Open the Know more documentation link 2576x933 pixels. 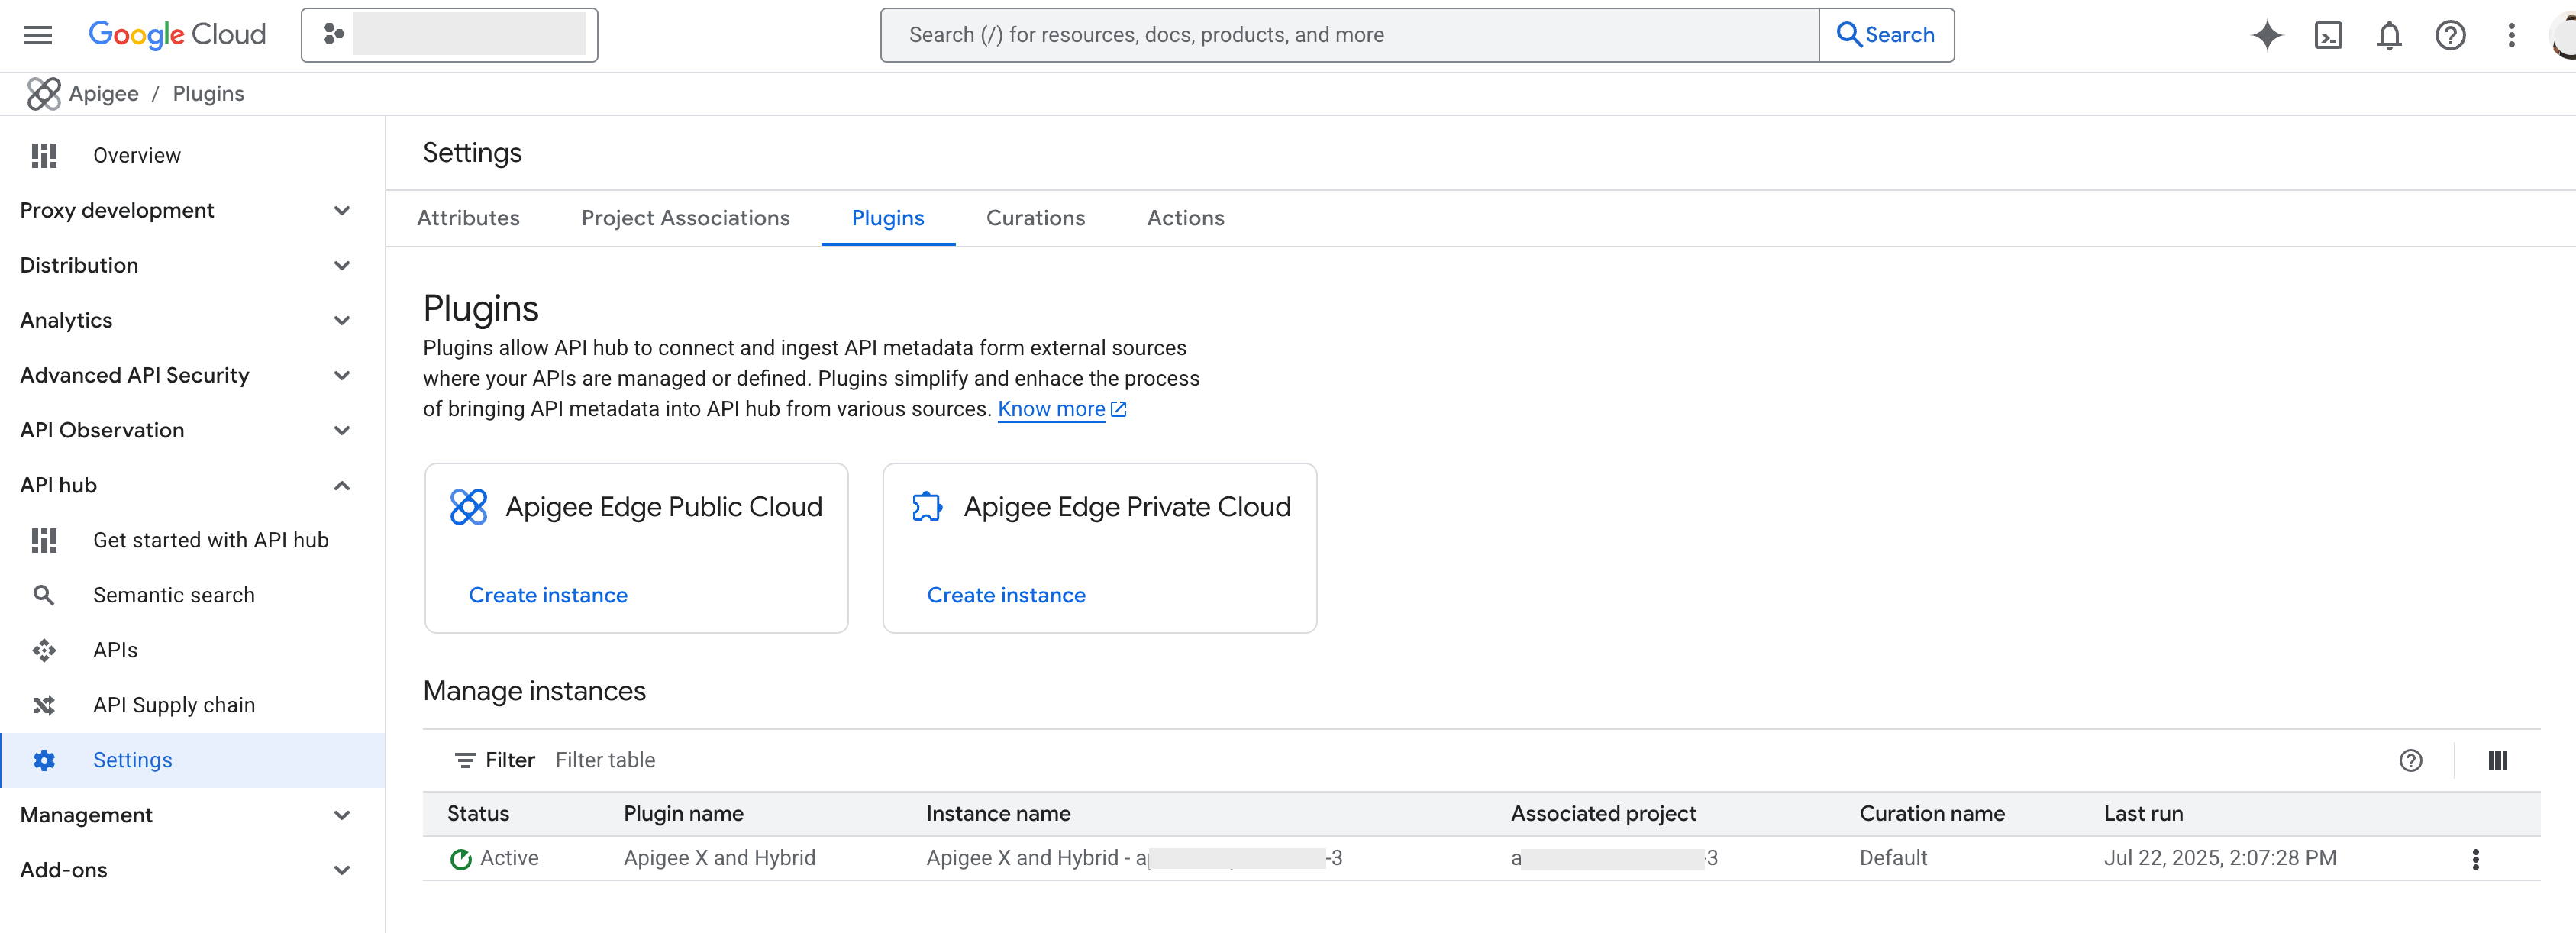click(1052, 408)
